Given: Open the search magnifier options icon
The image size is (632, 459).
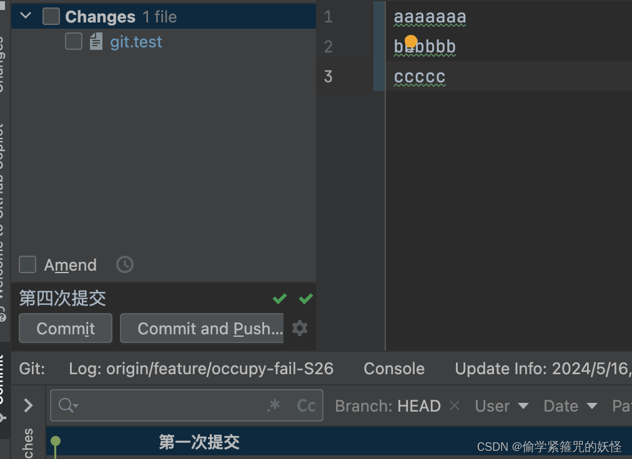Looking at the screenshot, I should coord(67,405).
